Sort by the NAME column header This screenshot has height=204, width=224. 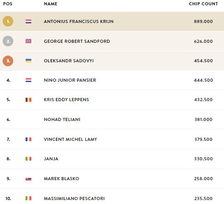[51, 4]
